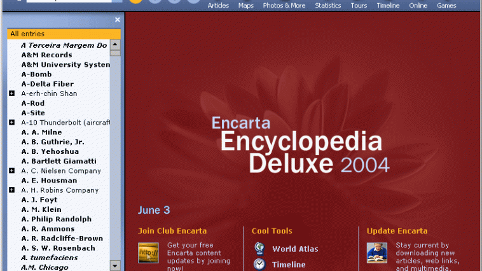
Task: Select the A. tumefaciens entry
Action: (x=49, y=258)
